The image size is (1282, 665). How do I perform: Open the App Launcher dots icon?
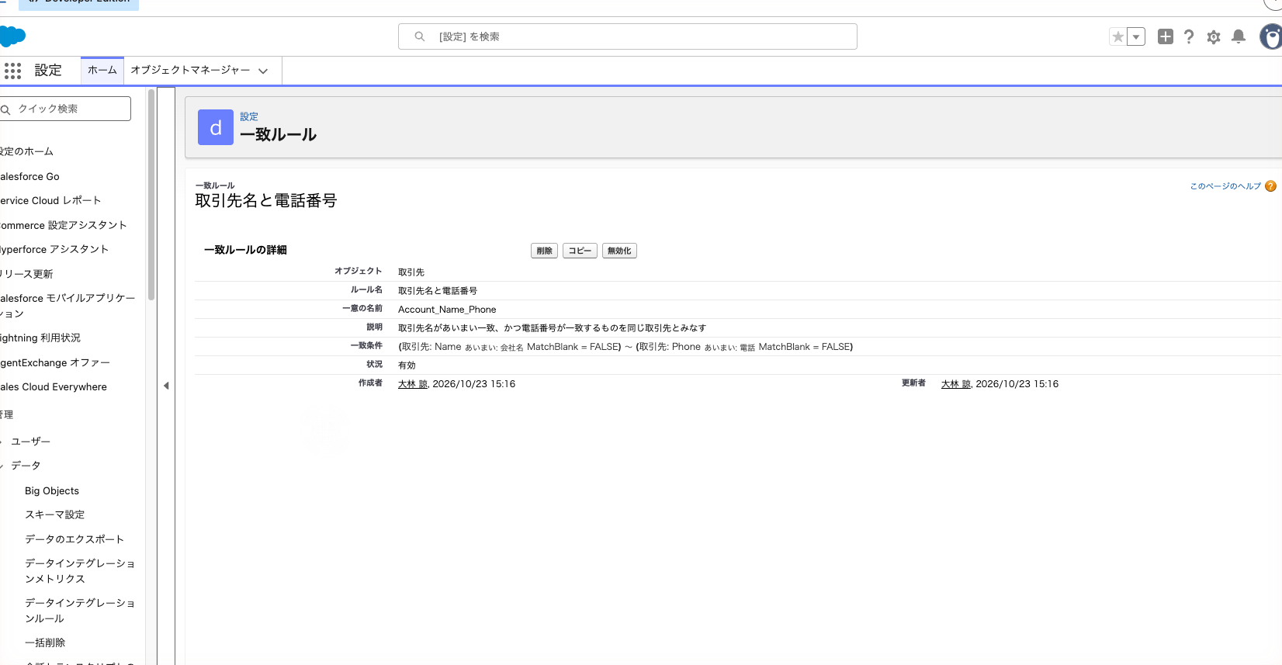pos(12,71)
